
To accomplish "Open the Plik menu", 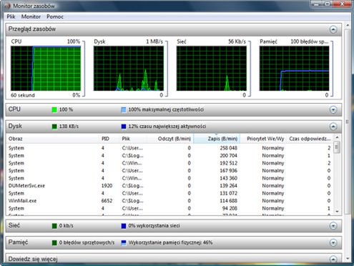I will (11, 16).
